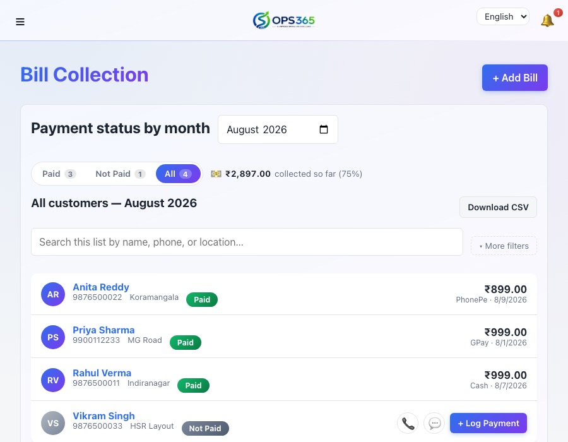Click phone number 9900112233
Image resolution: width=568 pixels, height=442 pixels.
pos(96,340)
